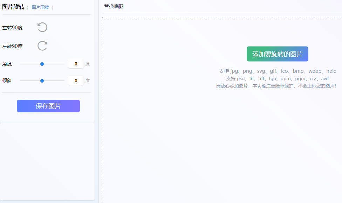Click the 图片旋转 panel title
This screenshot has width=342, height=203.
(x=13, y=7)
